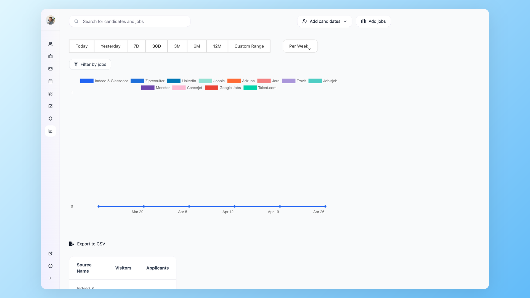Toggle the Google Jobs legend entry
Viewport: 530px width, 298px height.
[223, 88]
